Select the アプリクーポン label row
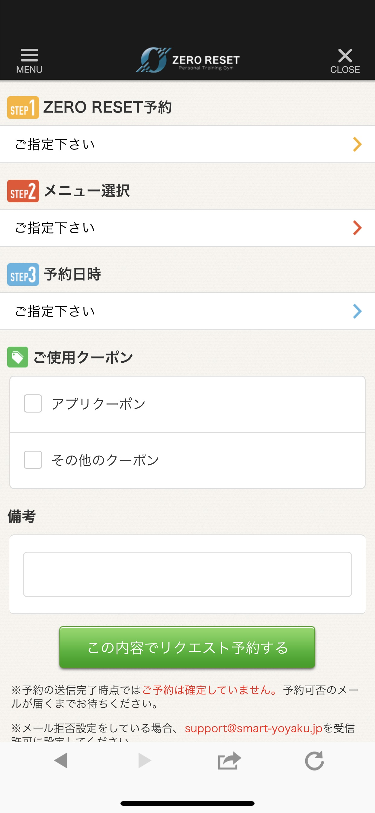The width and height of the screenshot is (375, 813). click(187, 404)
